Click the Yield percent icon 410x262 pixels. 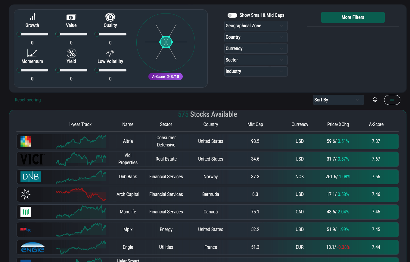point(71,53)
